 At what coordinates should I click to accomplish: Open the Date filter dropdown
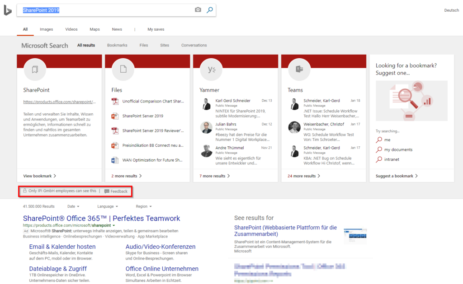[73, 206]
